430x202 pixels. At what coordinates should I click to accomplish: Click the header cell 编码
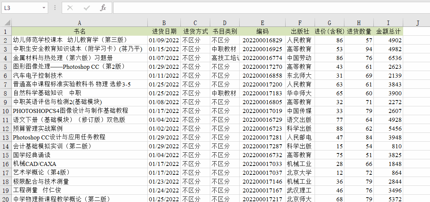tap(262, 31)
